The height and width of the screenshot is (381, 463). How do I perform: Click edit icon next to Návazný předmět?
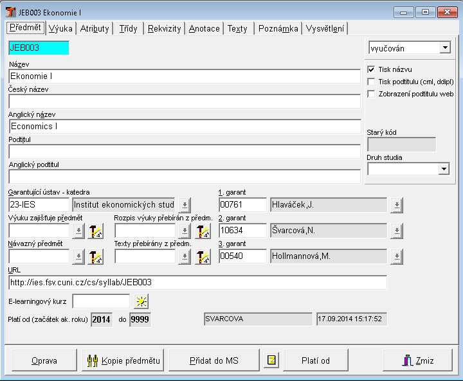(95, 256)
